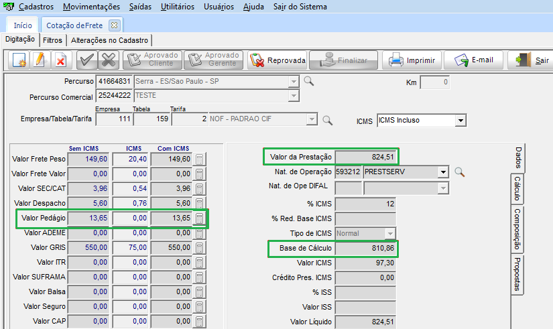
Task: Click the cancel X toolbar icon
Action: click(107, 60)
